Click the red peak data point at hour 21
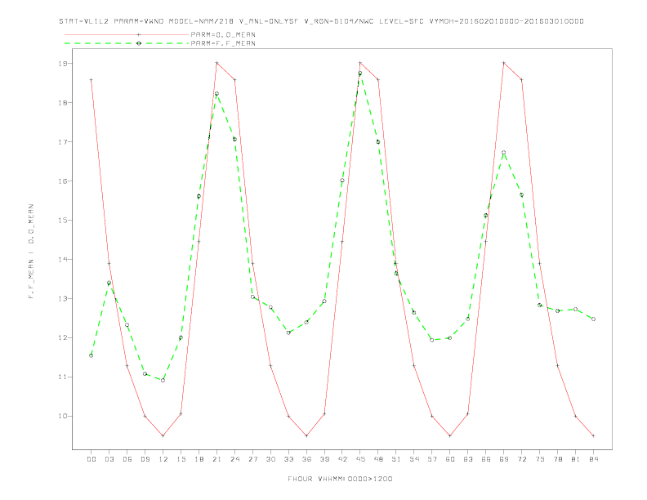This screenshot has width=647, height=500. pyautogui.click(x=216, y=63)
